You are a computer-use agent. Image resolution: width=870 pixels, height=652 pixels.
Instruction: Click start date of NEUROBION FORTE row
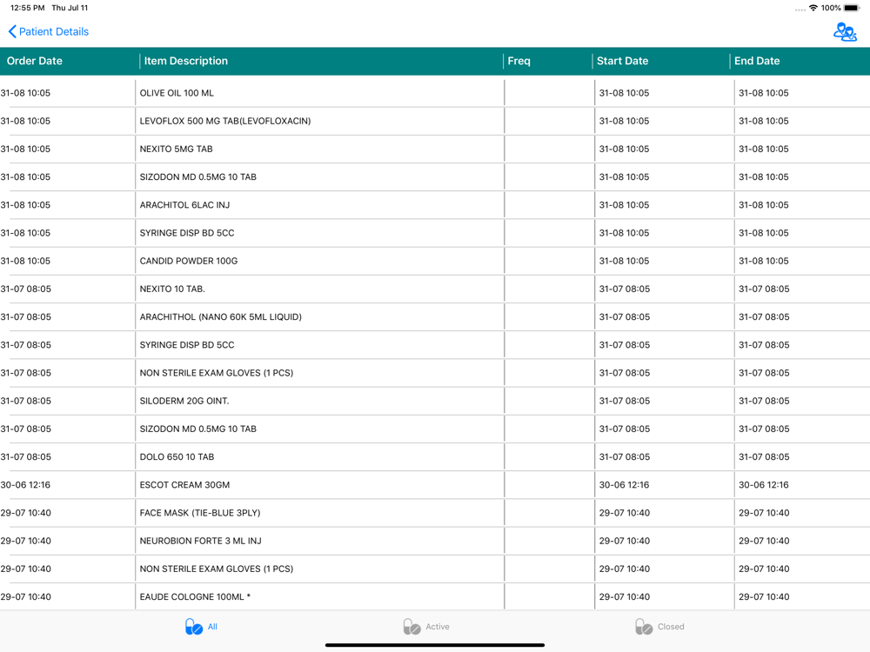click(624, 541)
